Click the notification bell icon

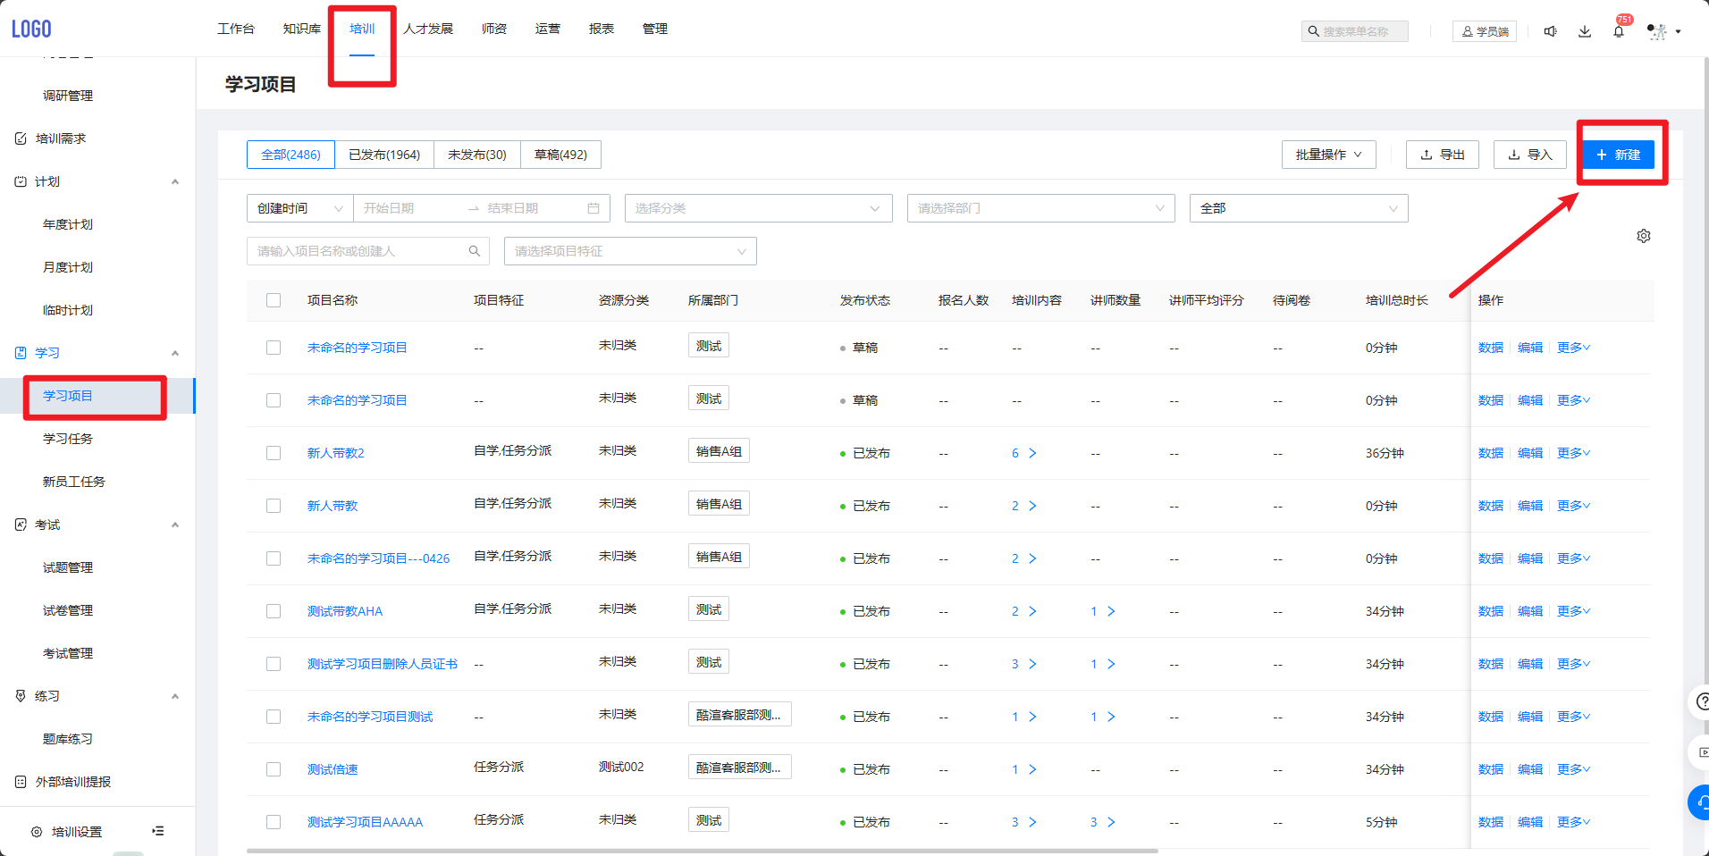click(1618, 32)
